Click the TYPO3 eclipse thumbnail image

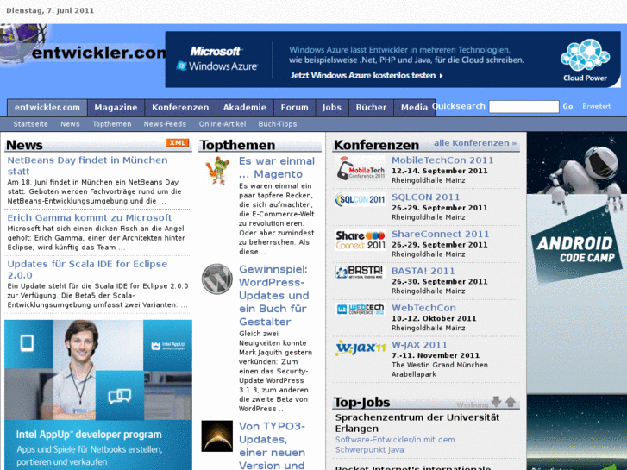[217, 436]
